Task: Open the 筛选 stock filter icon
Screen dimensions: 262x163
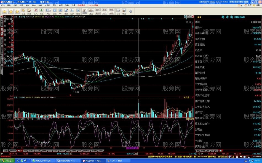Action: [78, 12]
